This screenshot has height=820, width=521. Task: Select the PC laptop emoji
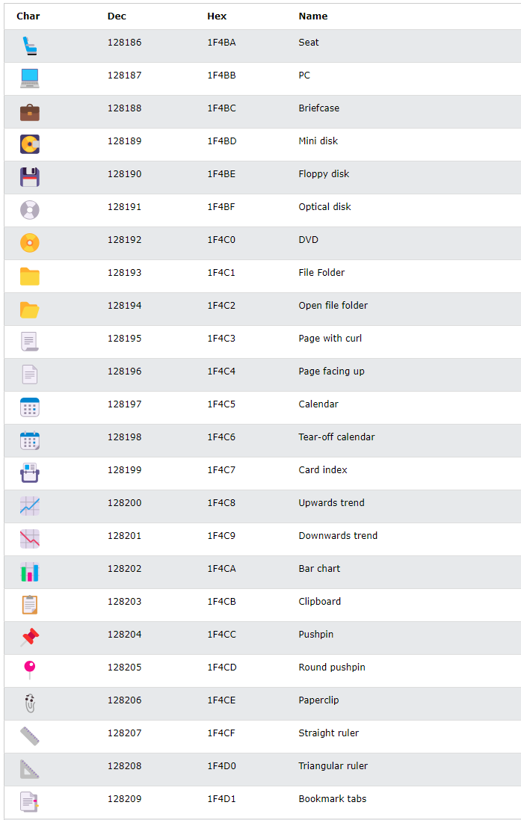(30, 78)
